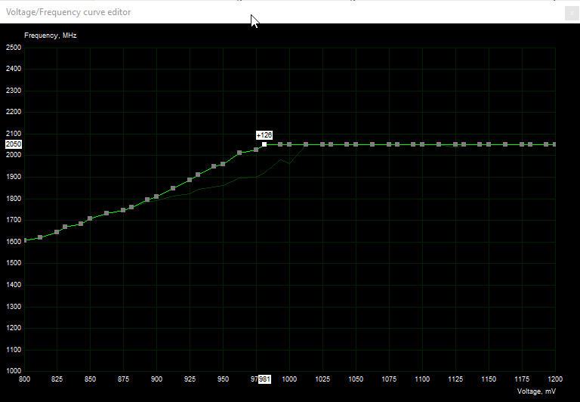Select the curve point at 875 mV
Image resolution: width=580 pixels, height=402 pixels.
[123, 210]
